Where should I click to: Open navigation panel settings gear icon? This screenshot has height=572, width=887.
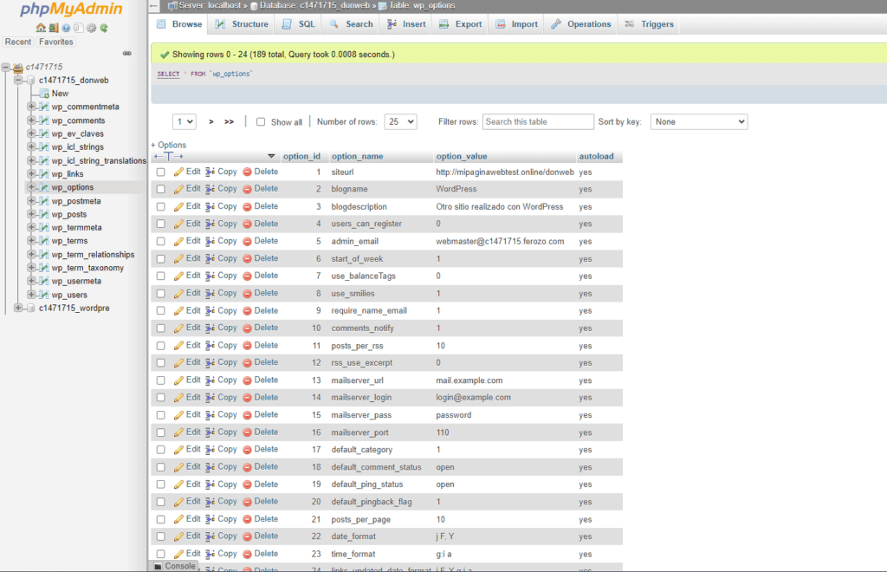[x=91, y=28]
